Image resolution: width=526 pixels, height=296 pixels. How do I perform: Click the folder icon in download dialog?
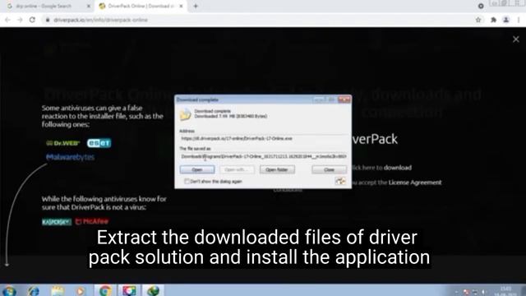[x=185, y=114]
